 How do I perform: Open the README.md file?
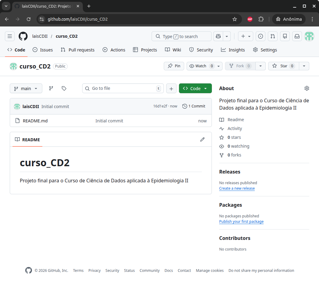(35, 121)
